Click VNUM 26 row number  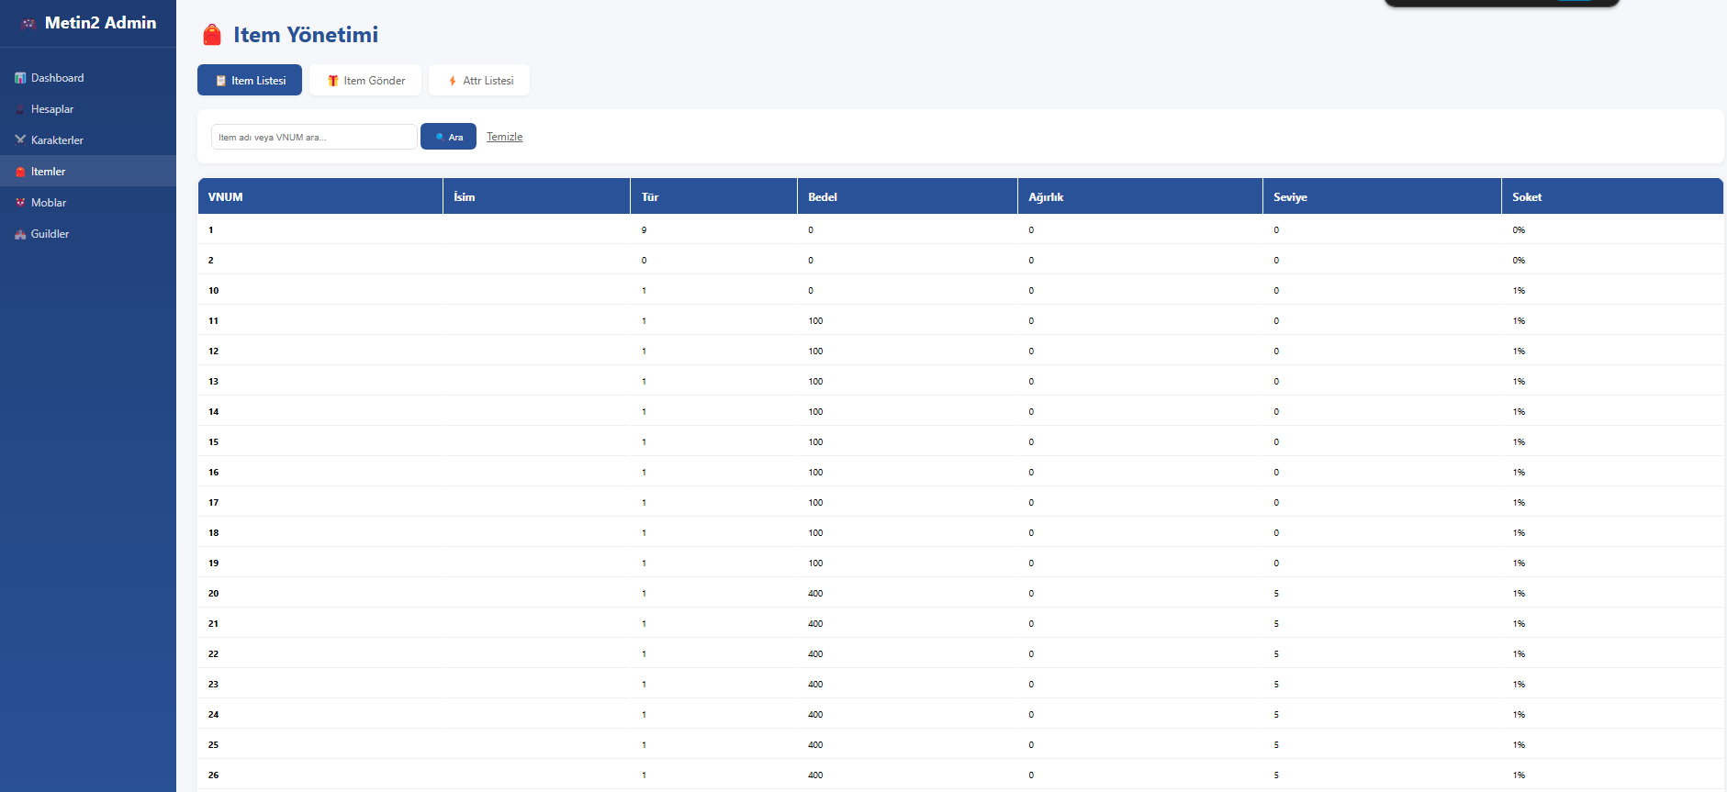tap(214, 775)
